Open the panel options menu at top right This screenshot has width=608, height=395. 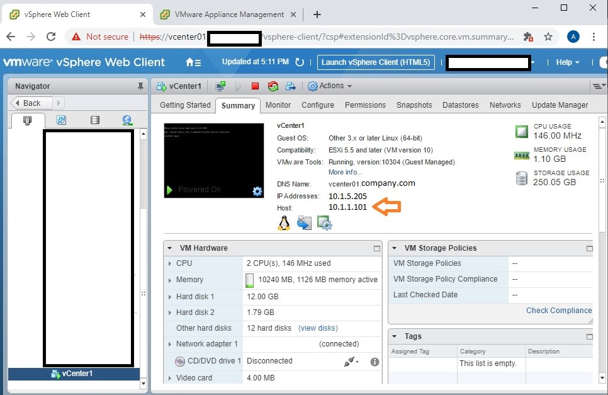599,86
